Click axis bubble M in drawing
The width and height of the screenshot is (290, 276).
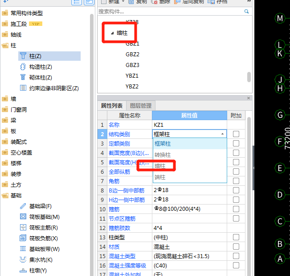(280, 18)
